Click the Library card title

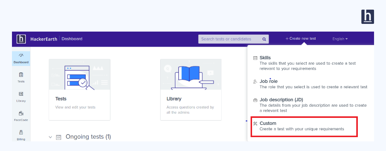(174, 99)
